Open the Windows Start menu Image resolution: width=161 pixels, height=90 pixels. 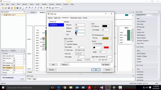click(x=3, y=87)
